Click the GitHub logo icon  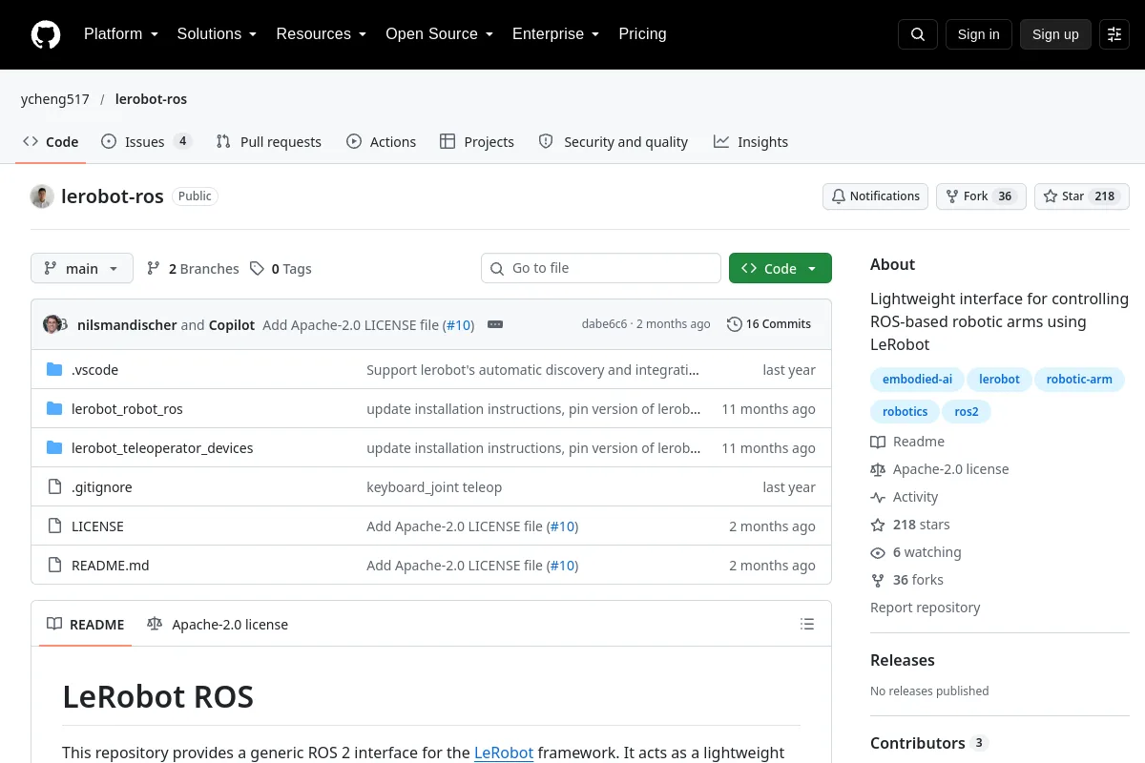[46, 34]
